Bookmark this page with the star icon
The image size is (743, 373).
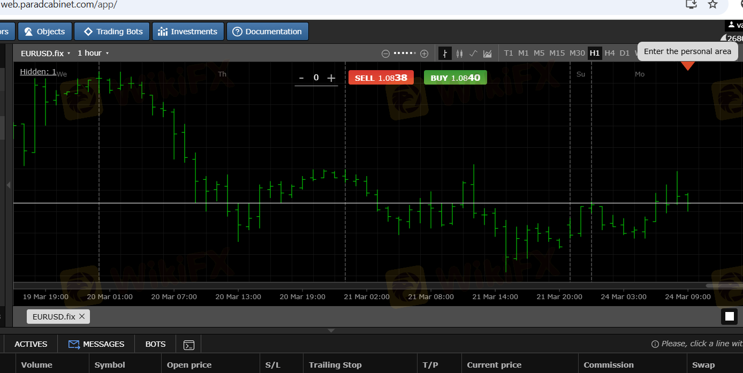click(712, 4)
